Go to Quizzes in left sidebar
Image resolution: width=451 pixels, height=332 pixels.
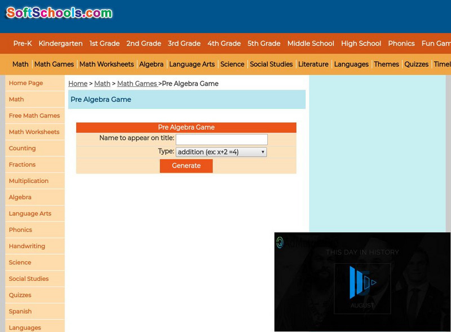(35, 295)
